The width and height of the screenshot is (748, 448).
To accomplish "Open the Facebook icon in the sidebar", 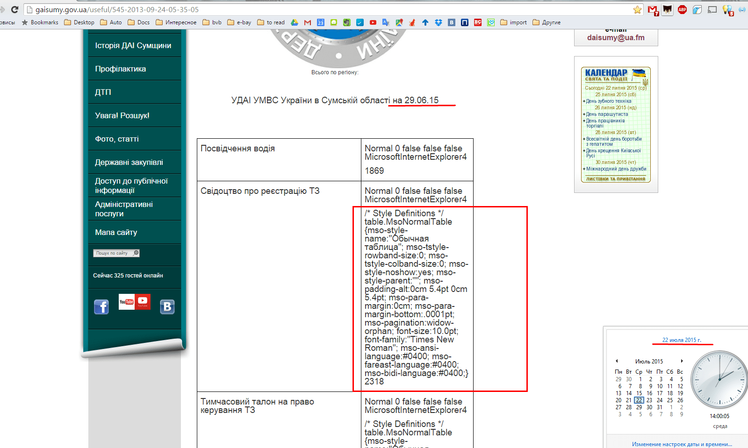I will tap(101, 307).
